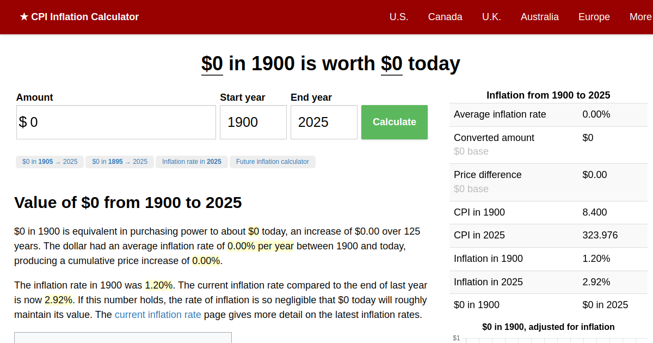Viewport: 653px width, 343px height.
Task: Select the Start year input field
Action: 253,122
